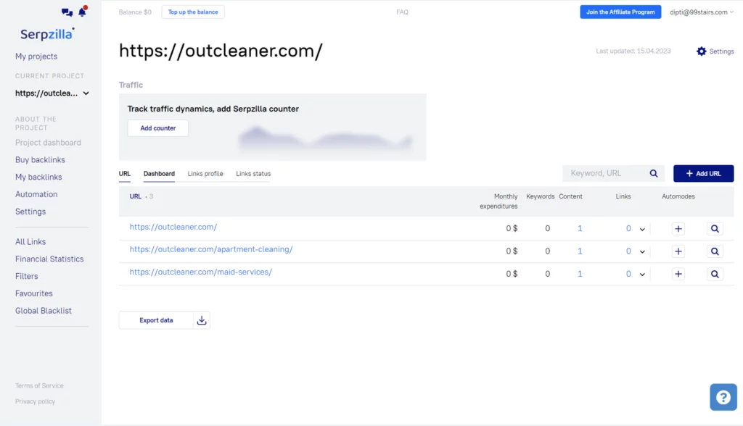This screenshot has width=743, height=426.
Task: Open the apartment-cleaning URL link
Action: coord(211,249)
